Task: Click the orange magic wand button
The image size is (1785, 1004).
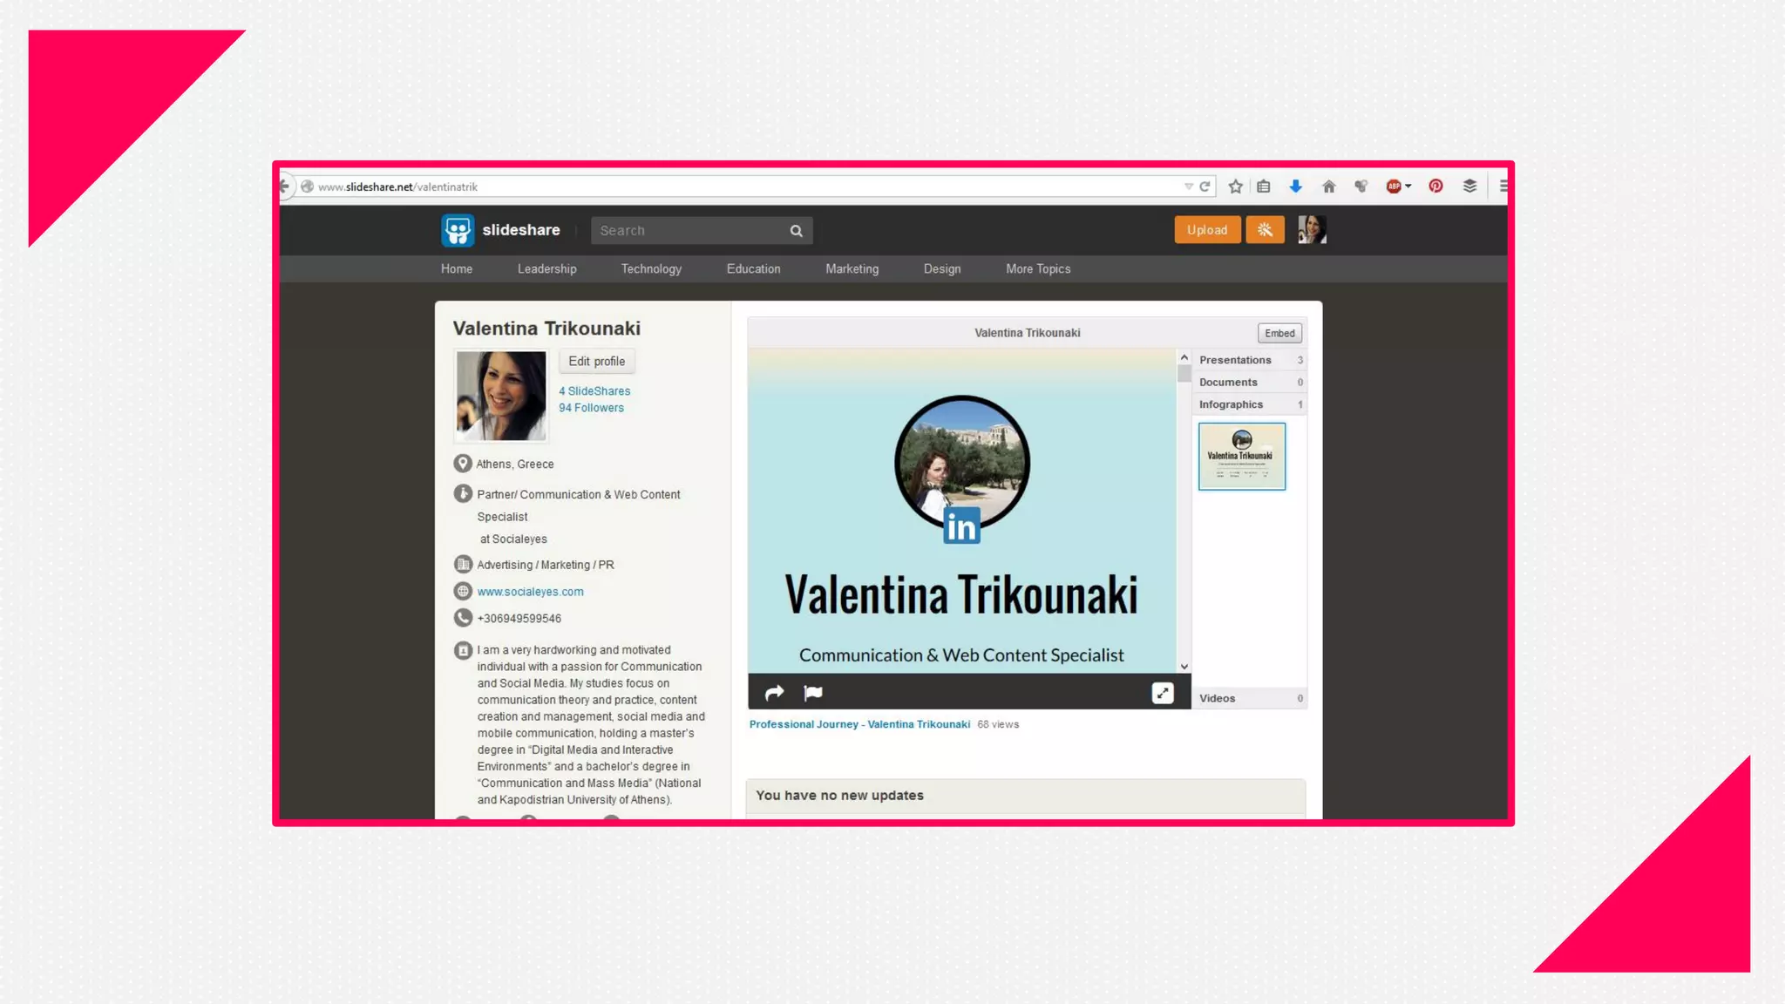Action: pyautogui.click(x=1265, y=230)
